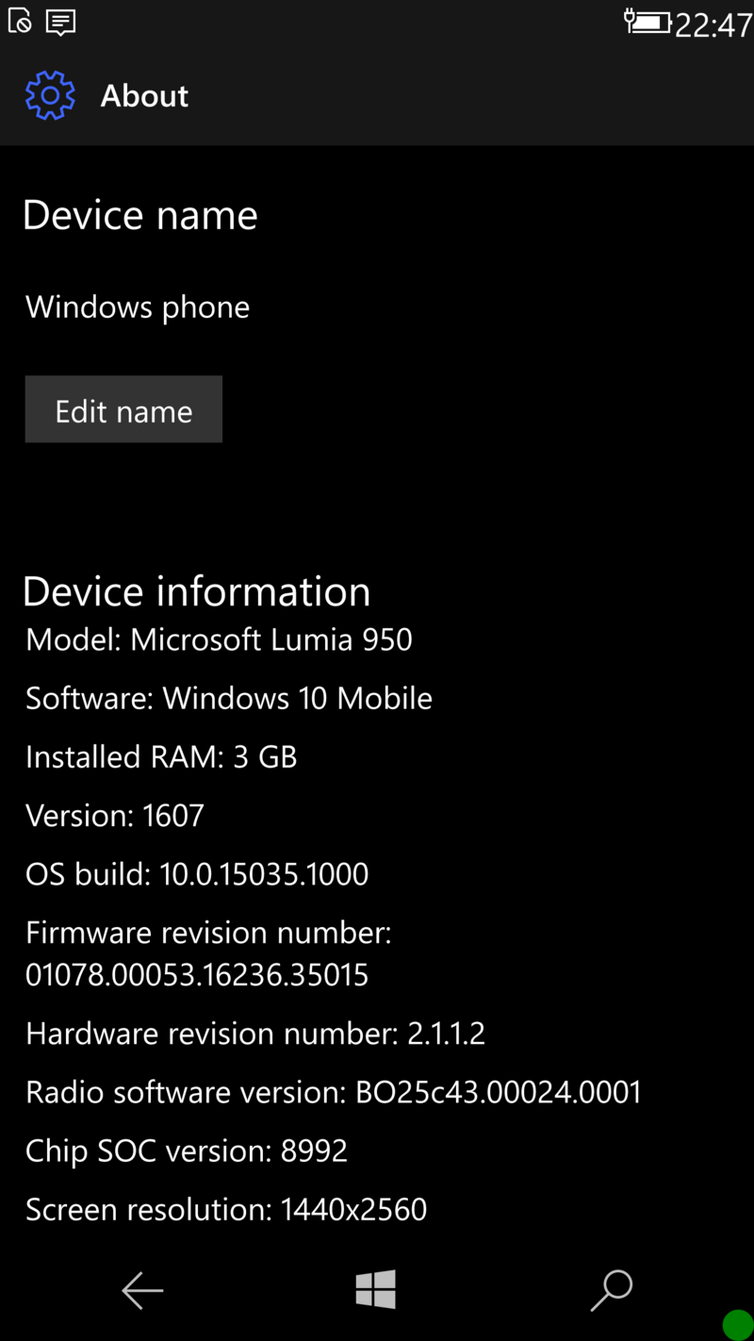
Task: Select the Device name heading
Action: pos(139,215)
